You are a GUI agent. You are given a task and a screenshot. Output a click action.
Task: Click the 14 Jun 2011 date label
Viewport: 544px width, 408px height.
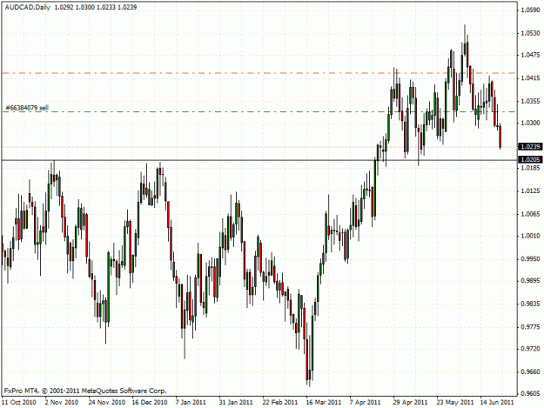(497, 403)
